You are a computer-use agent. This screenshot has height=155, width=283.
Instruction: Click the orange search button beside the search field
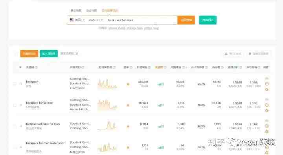click(x=186, y=20)
